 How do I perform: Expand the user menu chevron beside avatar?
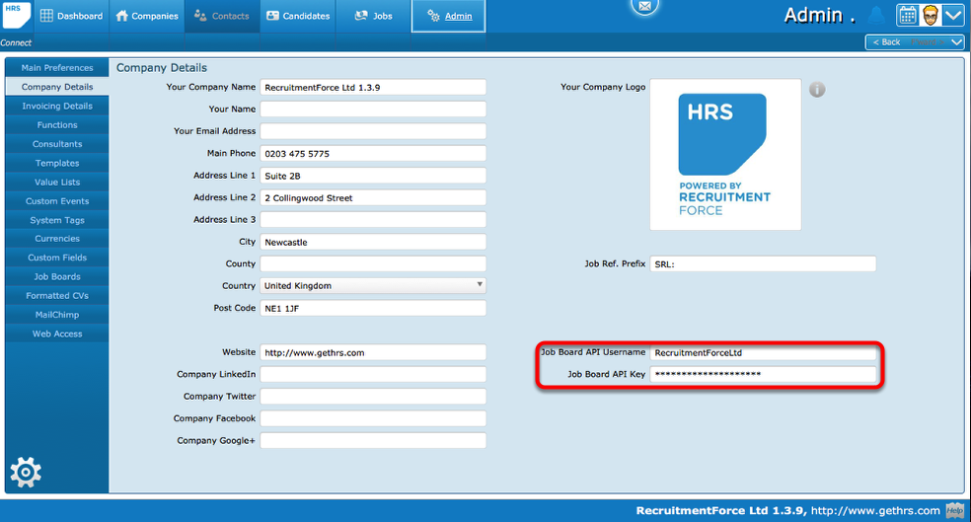pyautogui.click(x=953, y=16)
